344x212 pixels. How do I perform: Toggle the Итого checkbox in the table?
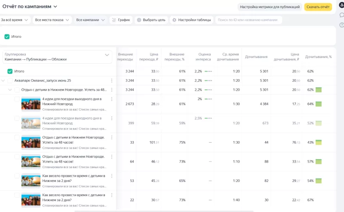point(10,71)
